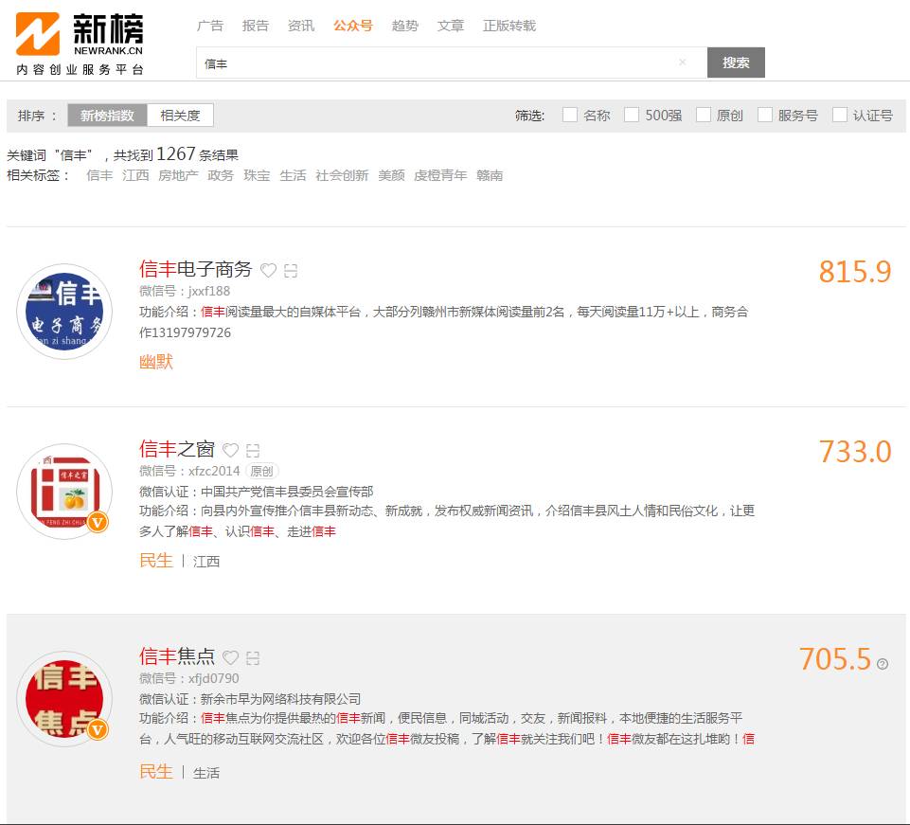910x825 pixels.
Task: Select the 房地产 related tag
Action: pos(178,175)
